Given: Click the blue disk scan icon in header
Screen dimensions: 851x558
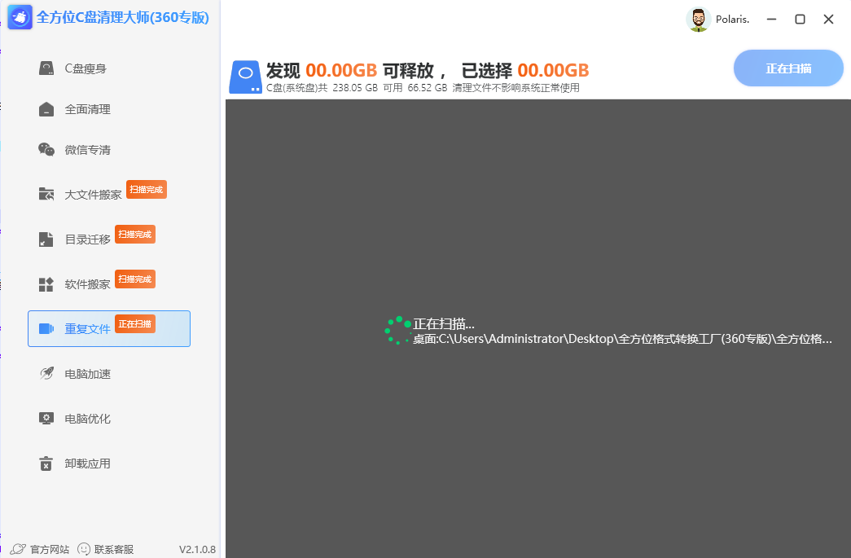Looking at the screenshot, I should [x=244, y=76].
